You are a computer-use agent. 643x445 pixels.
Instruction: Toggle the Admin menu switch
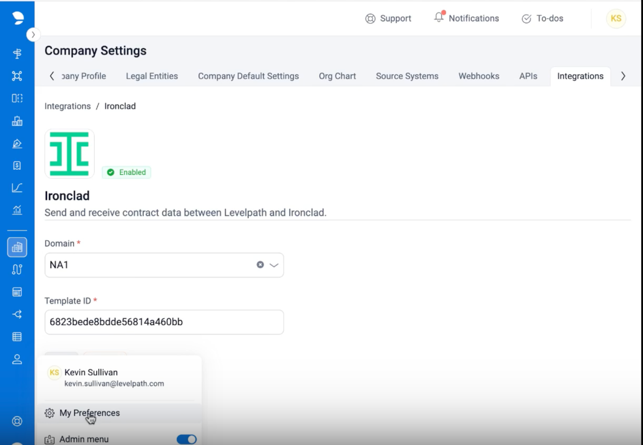pyautogui.click(x=186, y=439)
